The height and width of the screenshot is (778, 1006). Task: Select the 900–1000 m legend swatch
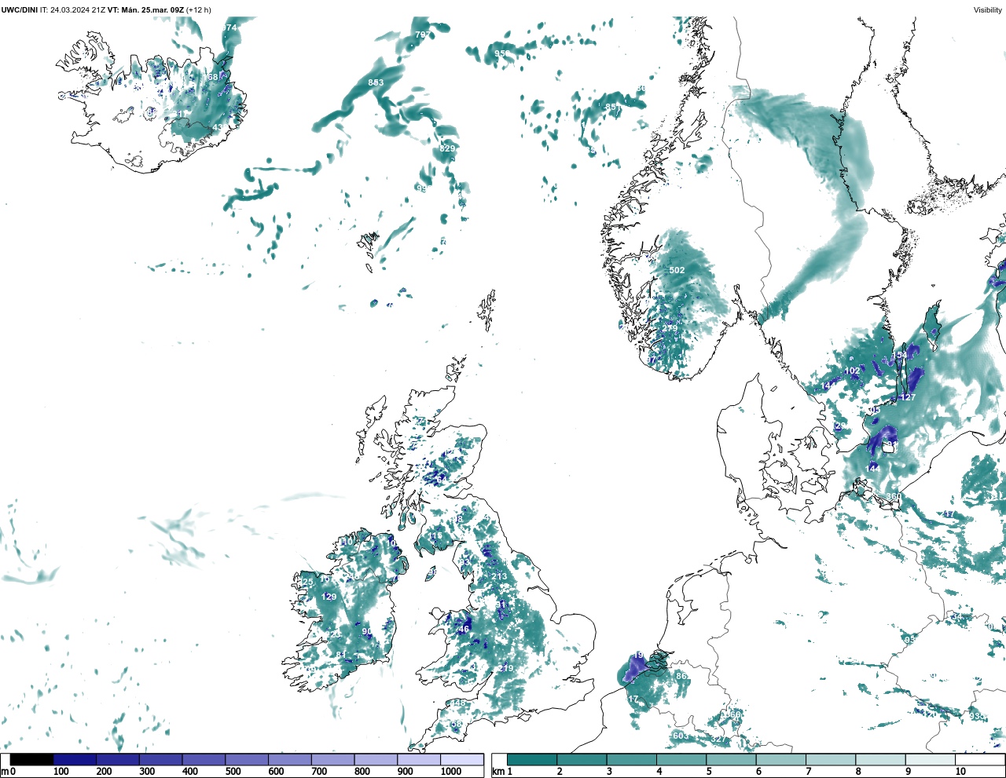point(418,759)
